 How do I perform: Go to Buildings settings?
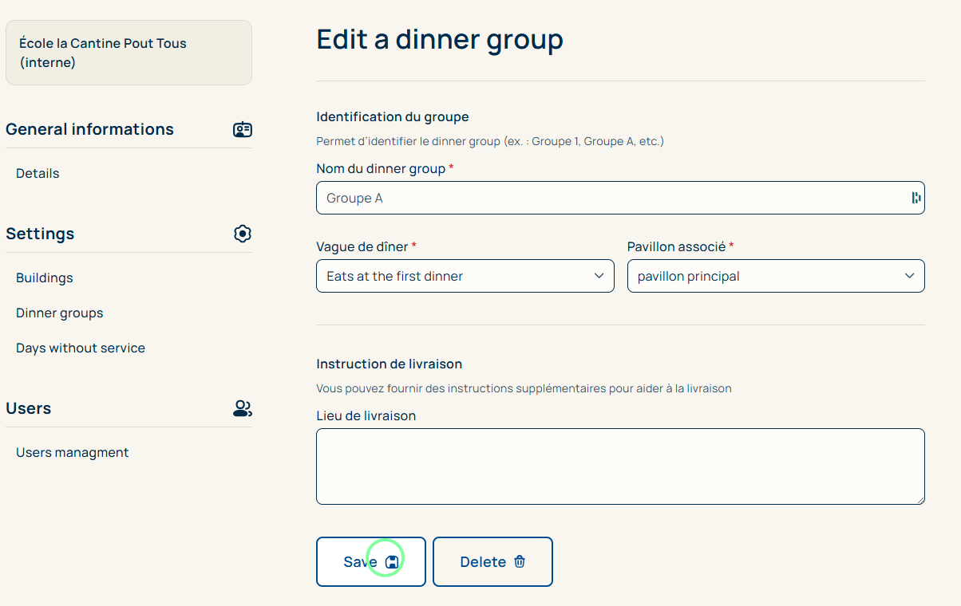tap(45, 277)
